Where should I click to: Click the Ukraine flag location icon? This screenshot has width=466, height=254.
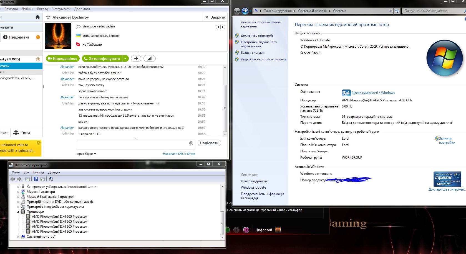pyautogui.click(x=78, y=36)
